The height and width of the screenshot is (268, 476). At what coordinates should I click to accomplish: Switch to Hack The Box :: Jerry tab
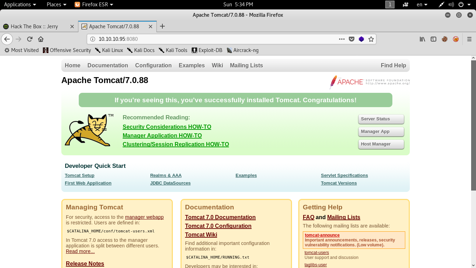click(x=34, y=27)
